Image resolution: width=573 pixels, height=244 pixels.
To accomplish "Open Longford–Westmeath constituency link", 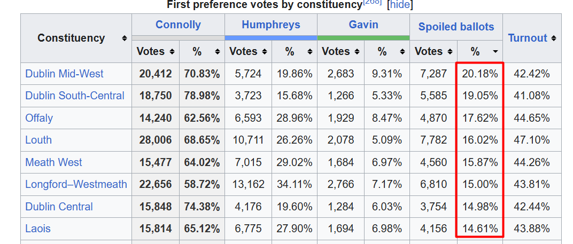I will (76, 184).
